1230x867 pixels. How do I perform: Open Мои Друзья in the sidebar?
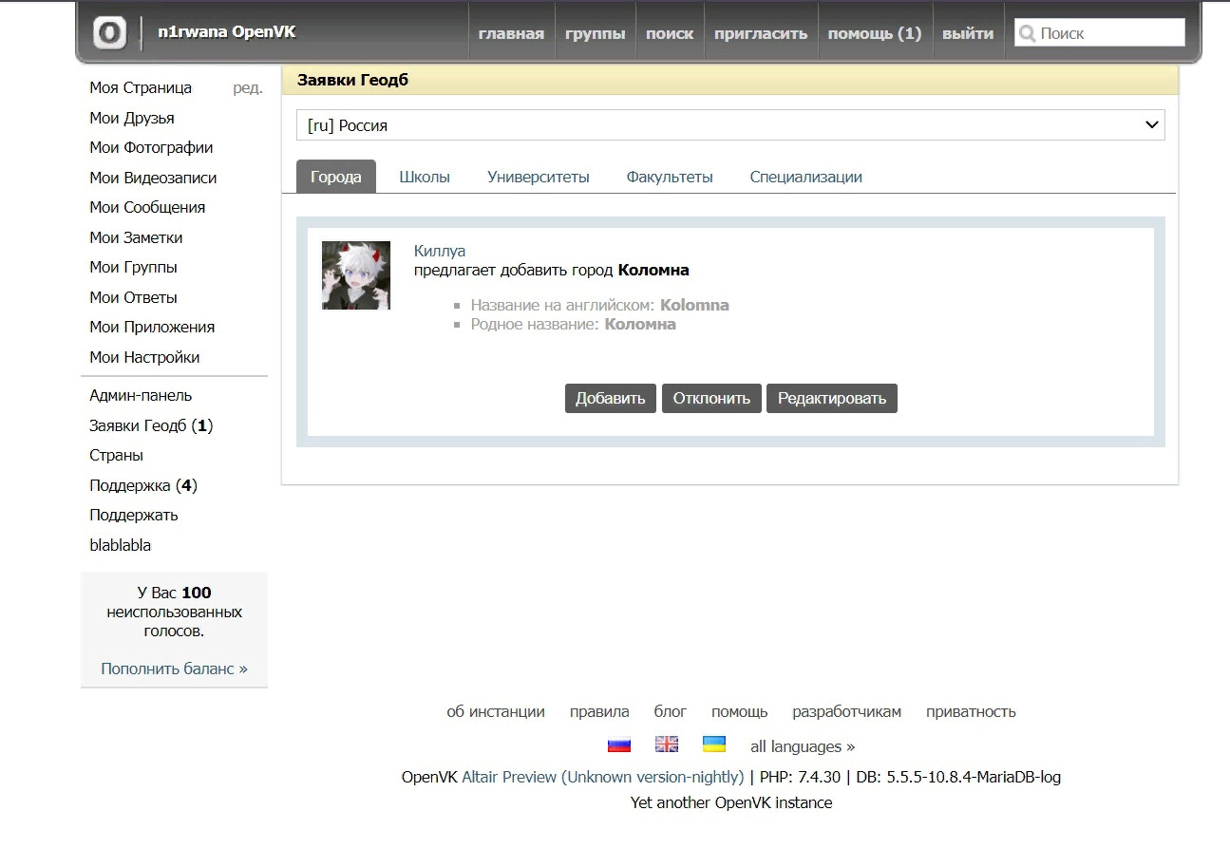click(x=132, y=118)
